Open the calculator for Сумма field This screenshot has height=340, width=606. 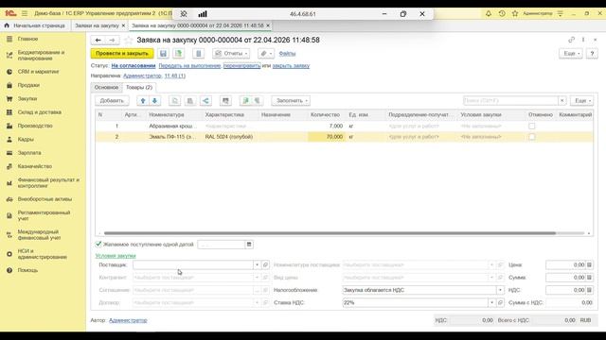tap(589, 278)
